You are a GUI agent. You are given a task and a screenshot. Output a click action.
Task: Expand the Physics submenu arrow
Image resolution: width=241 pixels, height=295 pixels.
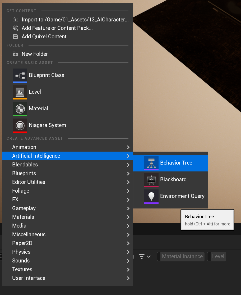click(x=128, y=252)
